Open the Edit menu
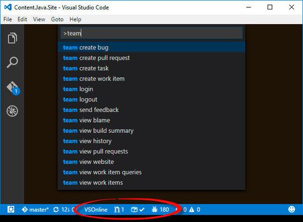The image size is (303, 222). click(x=22, y=19)
